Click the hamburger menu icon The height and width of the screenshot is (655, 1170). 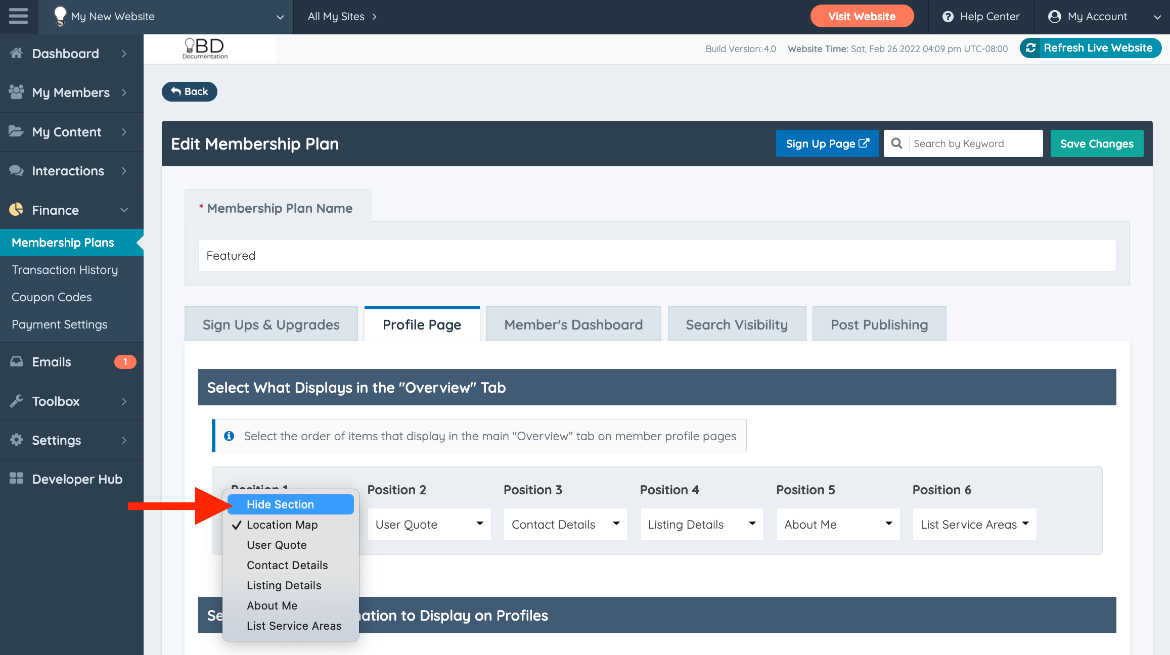click(x=19, y=16)
